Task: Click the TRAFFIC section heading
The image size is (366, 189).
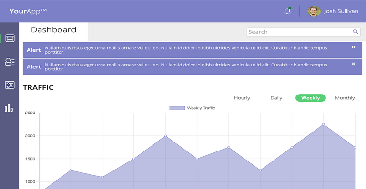Action: coord(38,87)
